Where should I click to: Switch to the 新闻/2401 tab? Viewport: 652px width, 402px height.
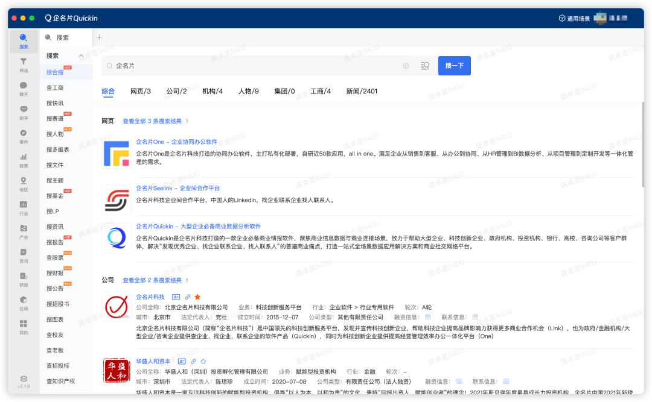(x=362, y=92)
